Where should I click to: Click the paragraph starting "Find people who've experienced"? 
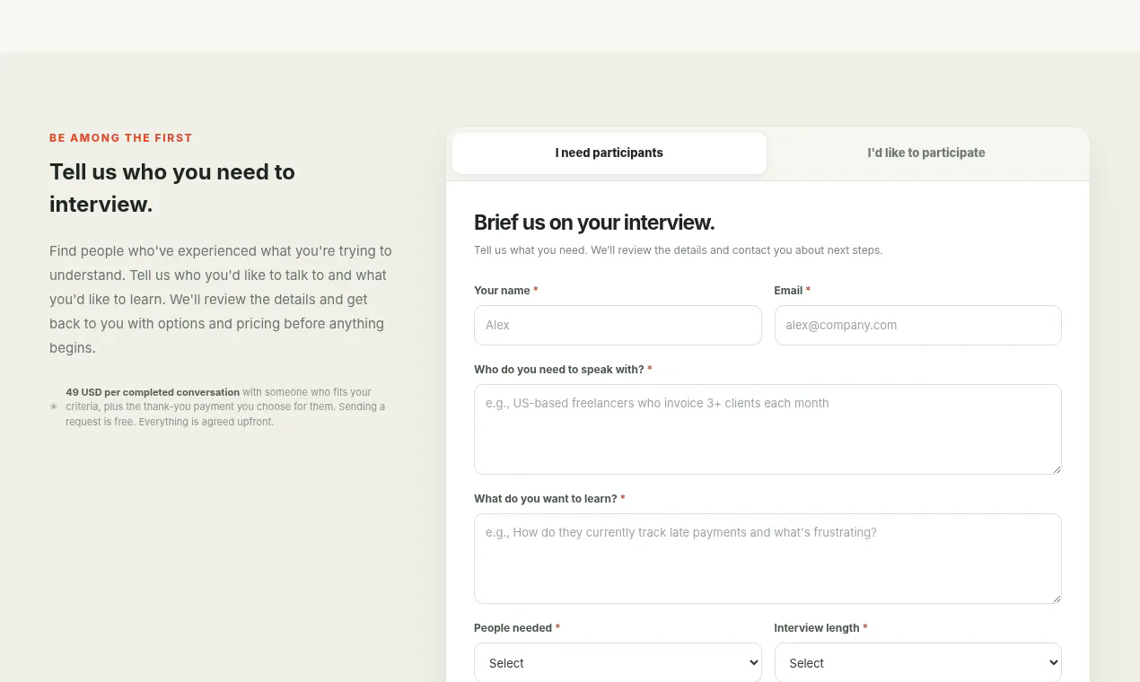[221, 300]
